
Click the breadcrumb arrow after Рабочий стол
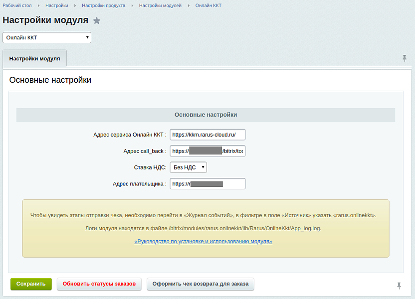tap(39, 5)
